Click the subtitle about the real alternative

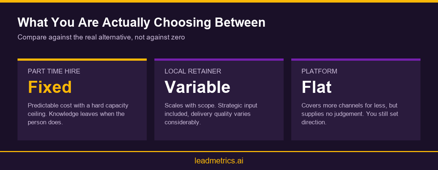click(x=101, y=37)
